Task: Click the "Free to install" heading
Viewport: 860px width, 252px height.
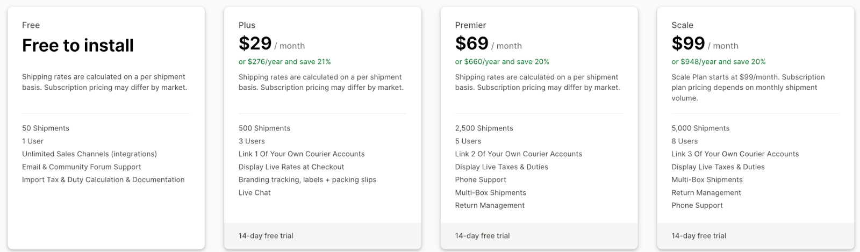Action: 78,46
